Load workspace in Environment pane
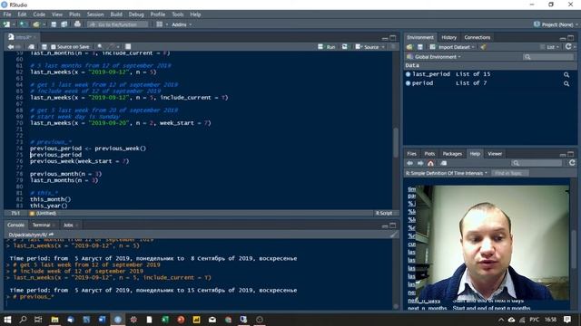 (x=409, y=47)
